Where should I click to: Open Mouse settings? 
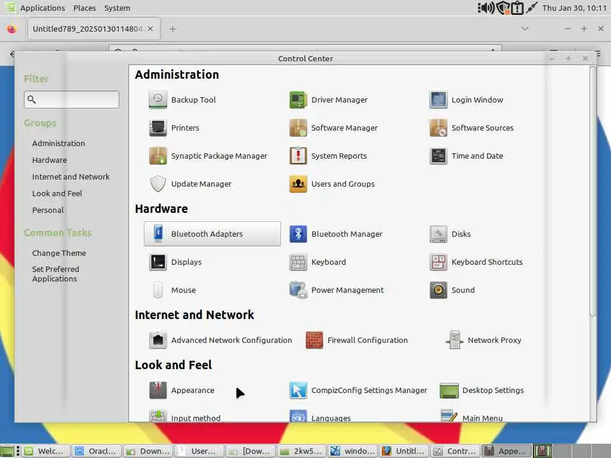click(x=172, y=290)
